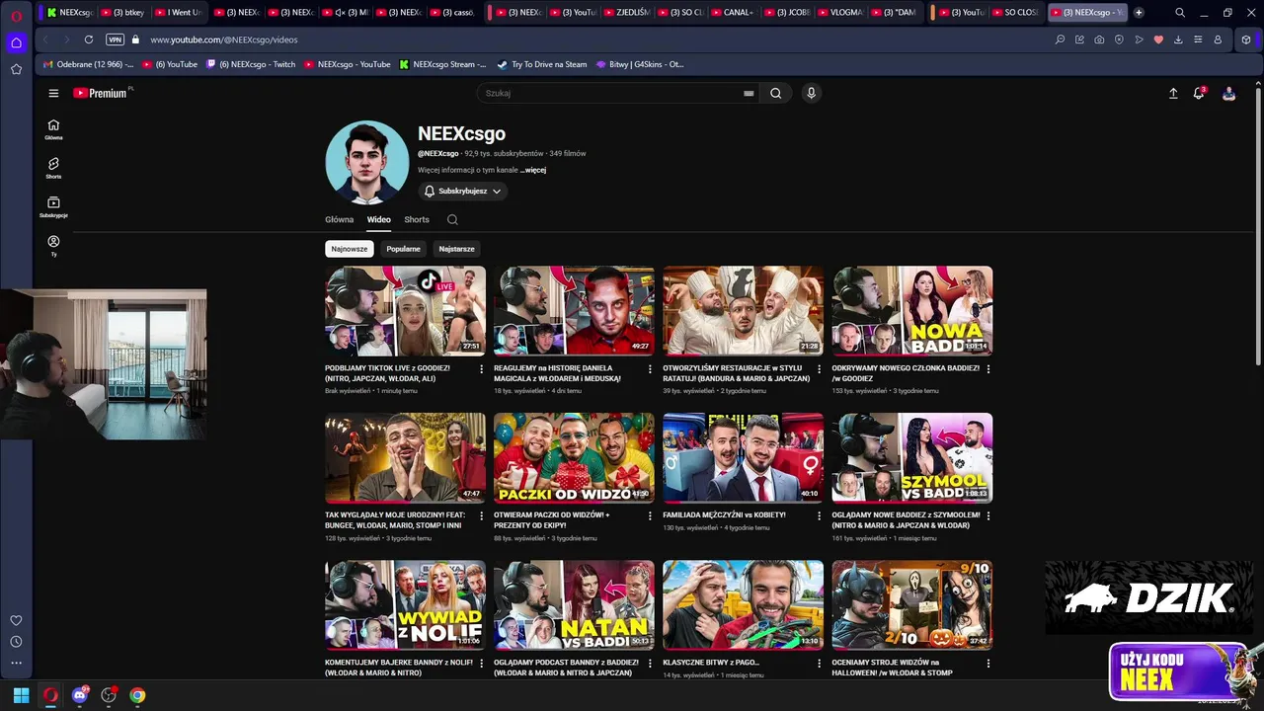Open the account avatar menu
Viewport: 1264px width, 711px height.
click(x=1228, y=93)
